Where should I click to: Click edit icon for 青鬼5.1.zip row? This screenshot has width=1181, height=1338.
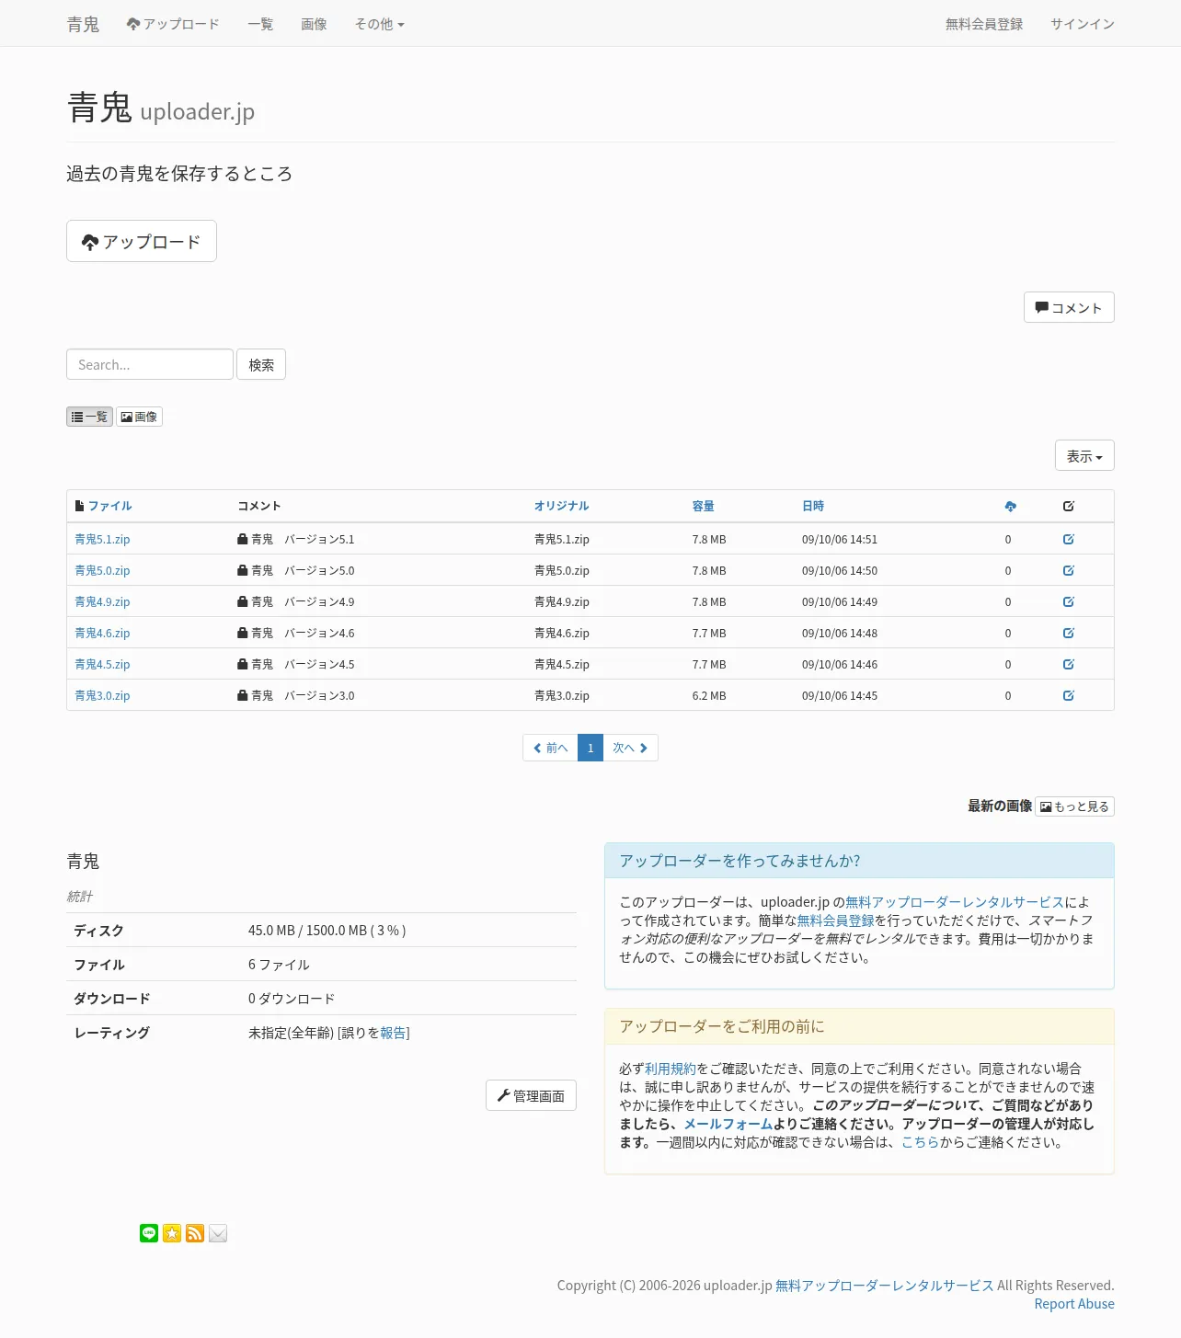click(x=1069, y=539)
